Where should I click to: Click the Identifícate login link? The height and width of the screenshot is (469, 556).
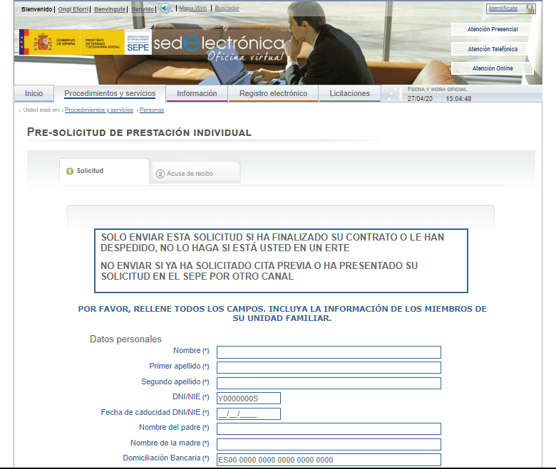point(503,8)
